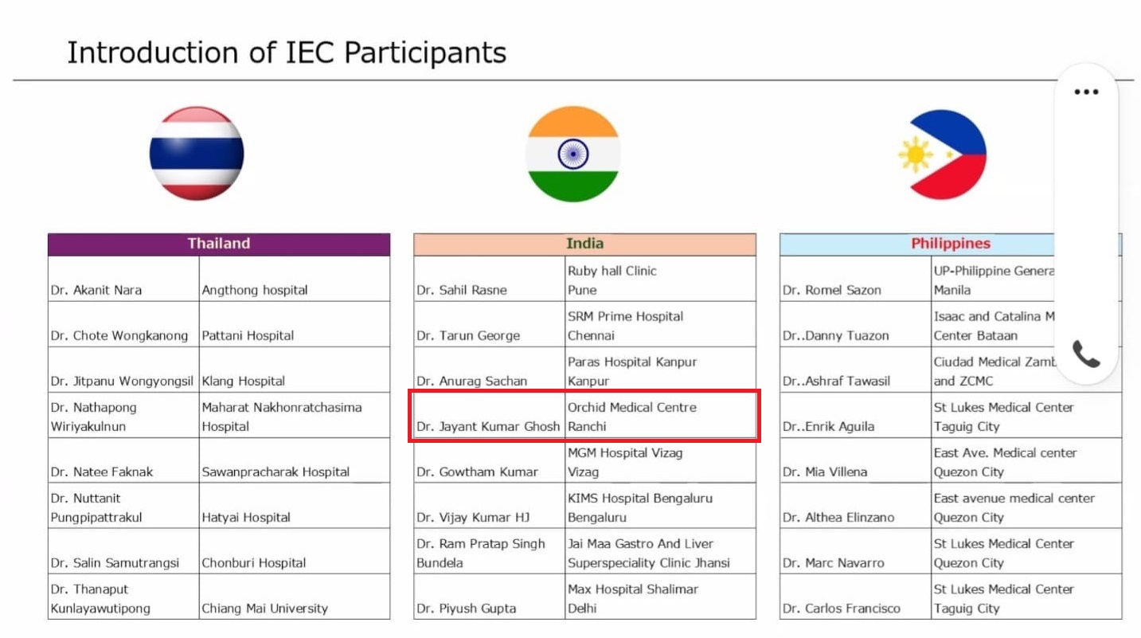Click the Chiang Mai University cell

click(x=294, y=597)
